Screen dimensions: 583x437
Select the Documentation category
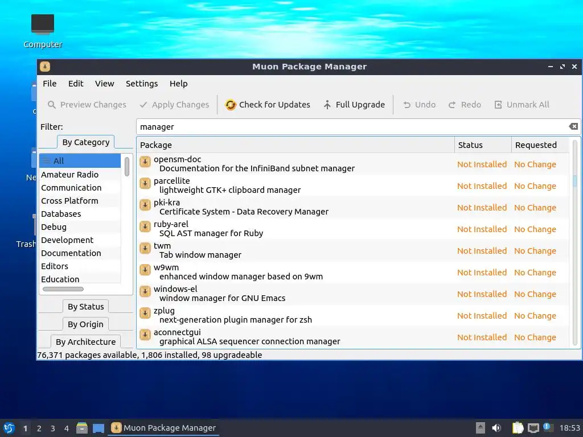tap(80, 253)
